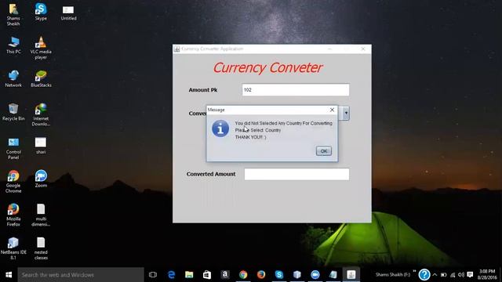
Task: Click the taskbar clock showing 3:08 PM
Action: tap(487, 275)
